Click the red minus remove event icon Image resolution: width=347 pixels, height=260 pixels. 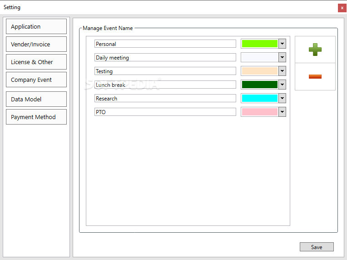(315, 77)
